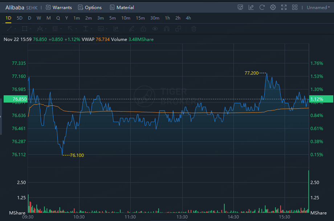Expand chart to fullscreen

pos(284,8)
